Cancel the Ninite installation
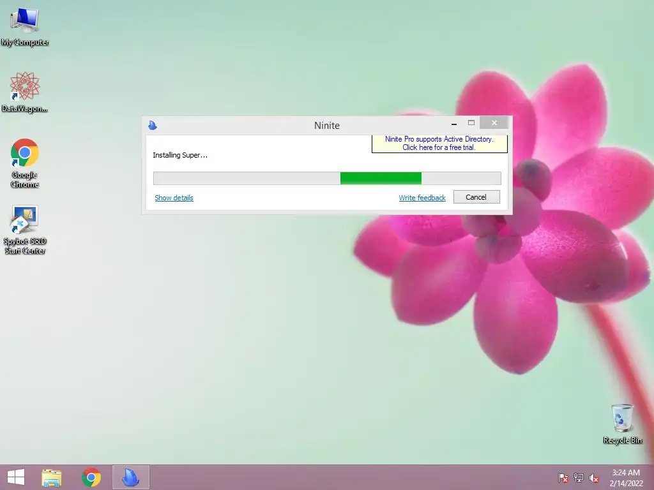This screenshot has width=654, height=490. [x=476, y=197]
